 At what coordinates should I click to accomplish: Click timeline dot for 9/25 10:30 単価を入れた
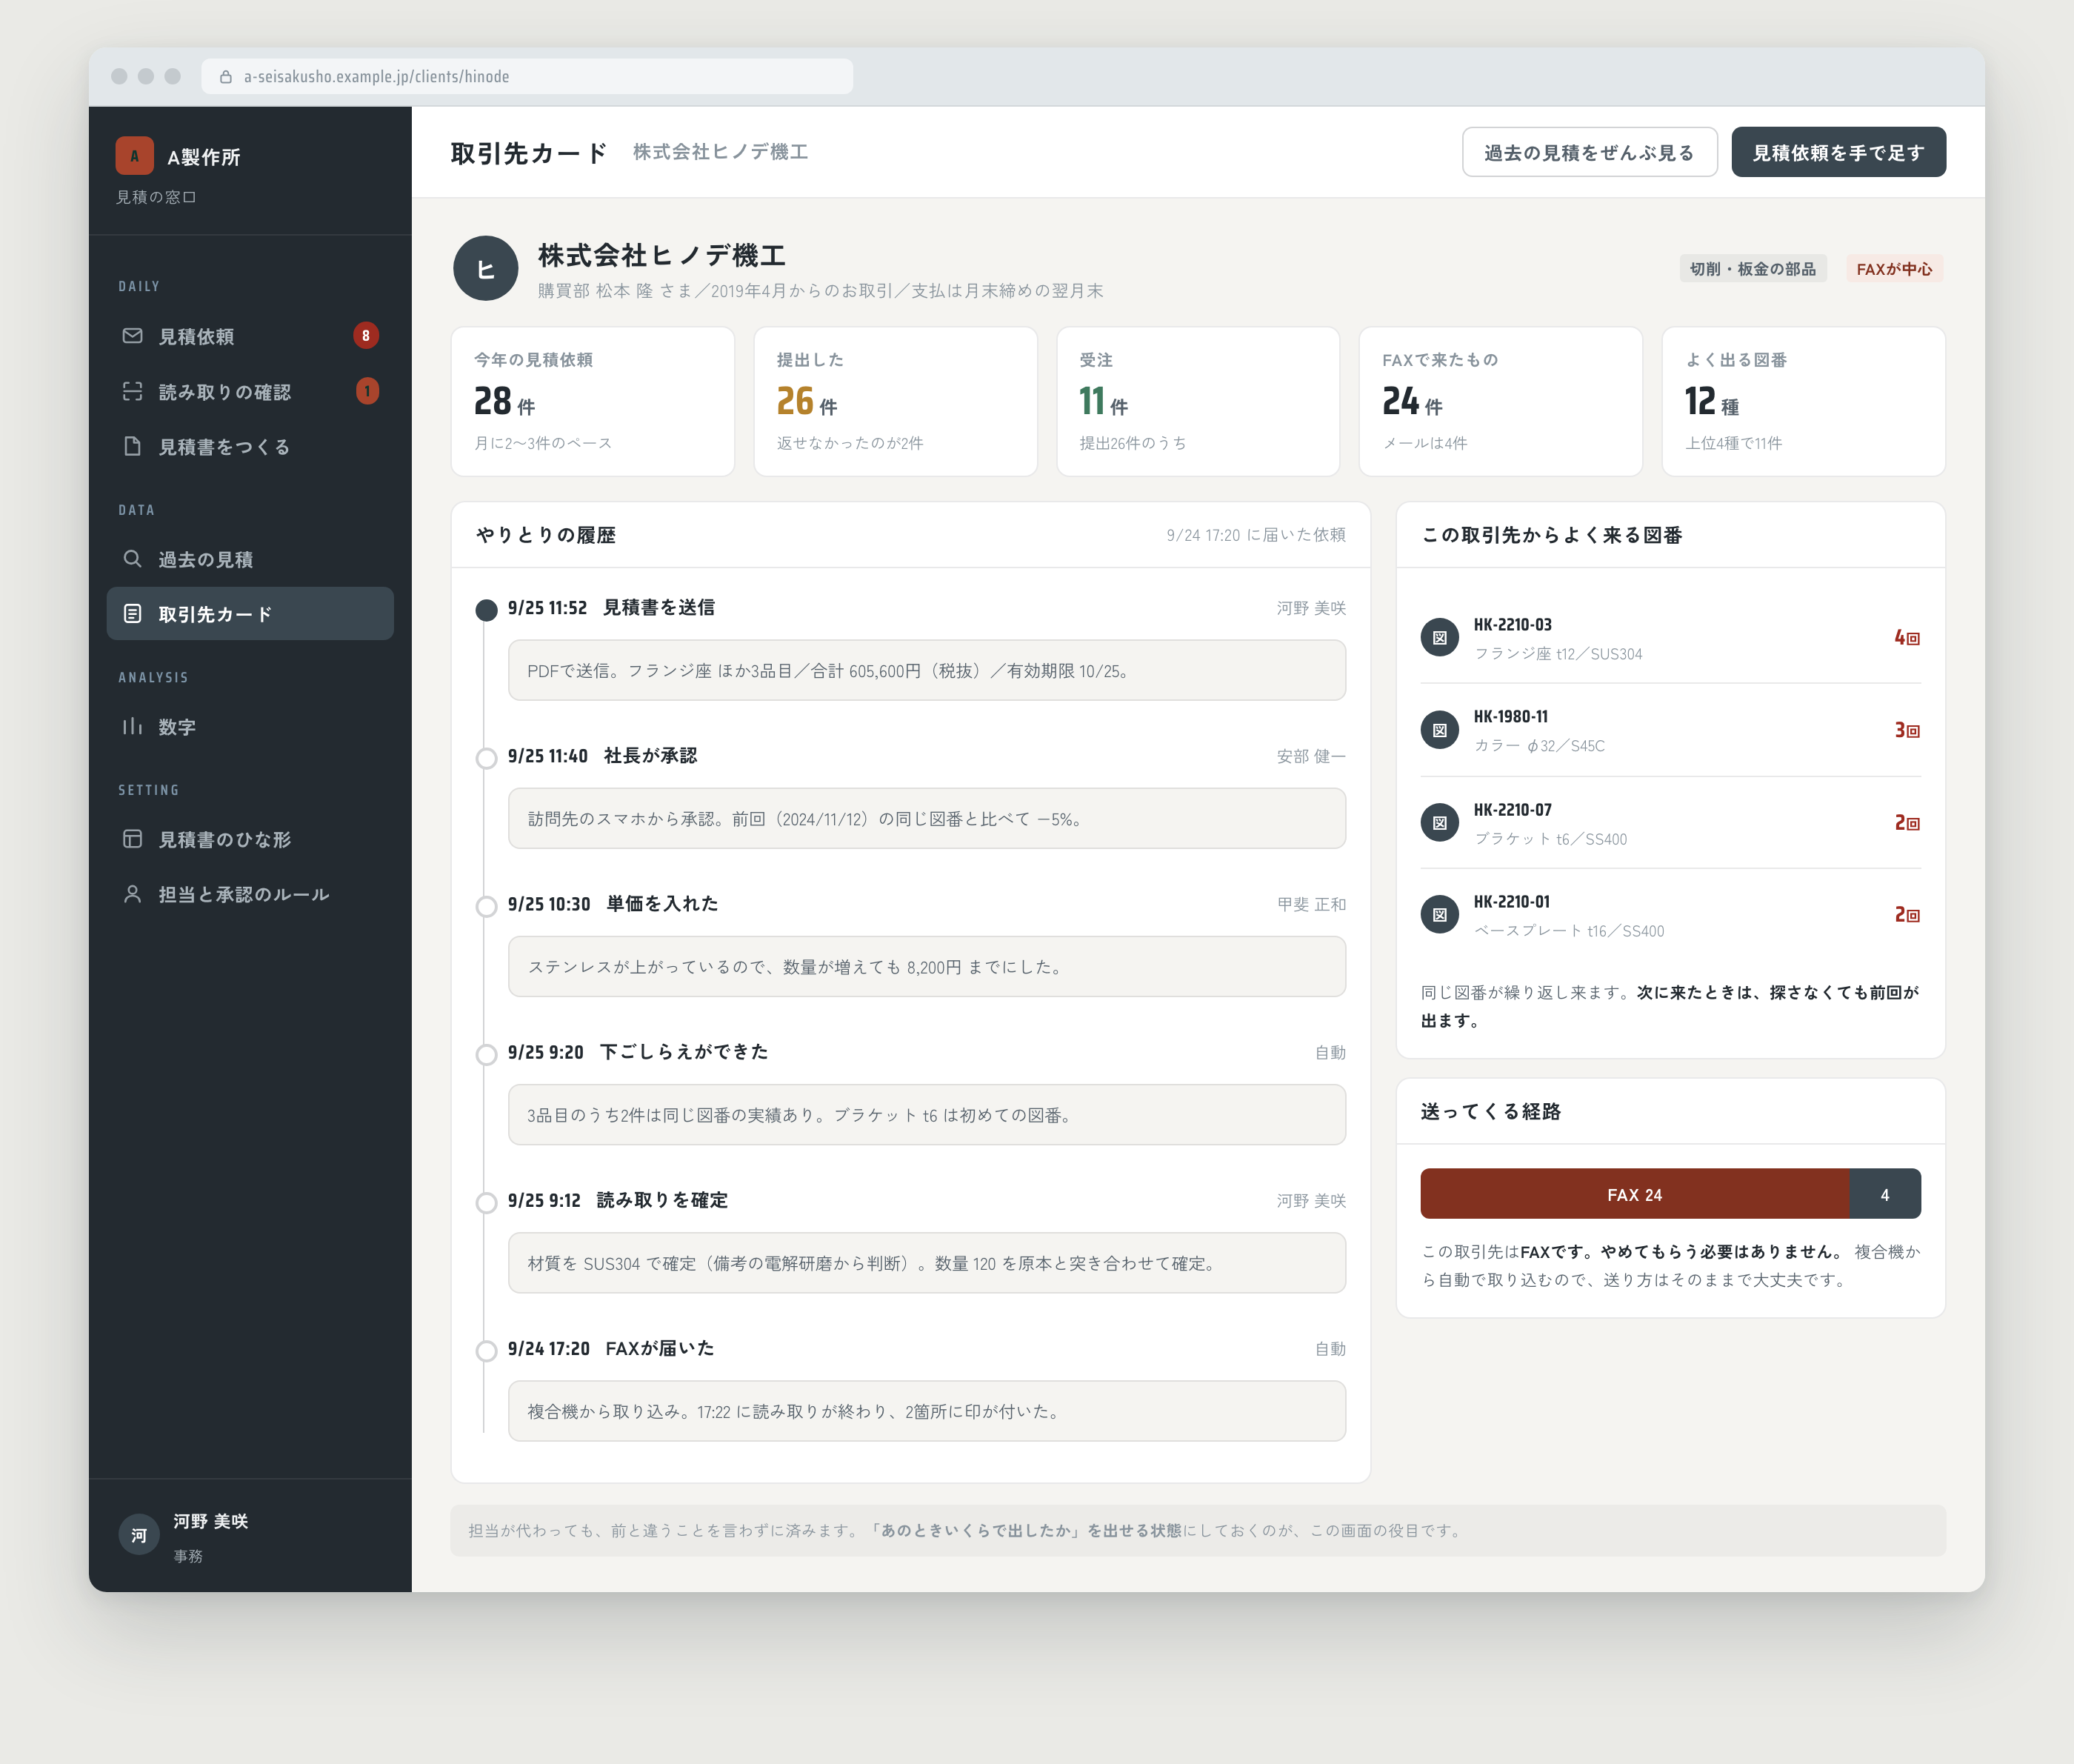pos(486,906)
